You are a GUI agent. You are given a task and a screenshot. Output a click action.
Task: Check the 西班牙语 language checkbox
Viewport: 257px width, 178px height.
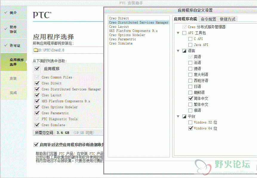click(190, 81)
